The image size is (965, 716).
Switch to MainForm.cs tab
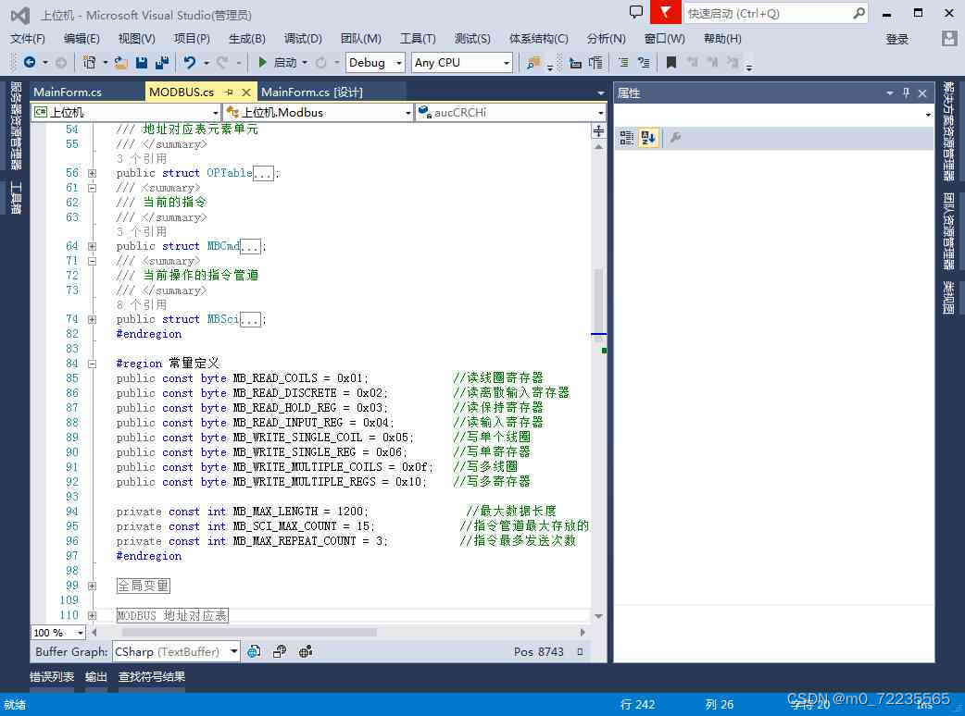coord(68,93)
